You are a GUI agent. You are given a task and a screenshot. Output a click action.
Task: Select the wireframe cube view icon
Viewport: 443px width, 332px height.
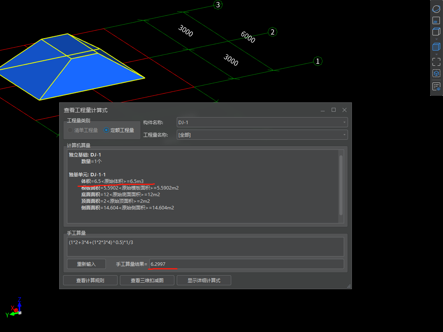(x=436, y=32)
